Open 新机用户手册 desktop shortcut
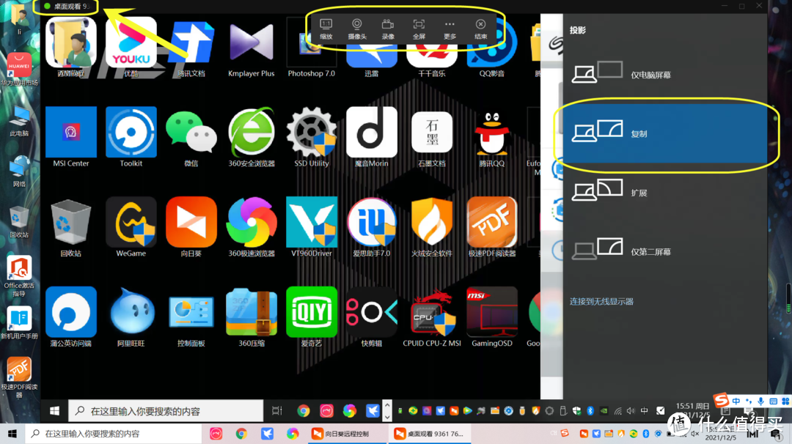 tap(19, 323)
